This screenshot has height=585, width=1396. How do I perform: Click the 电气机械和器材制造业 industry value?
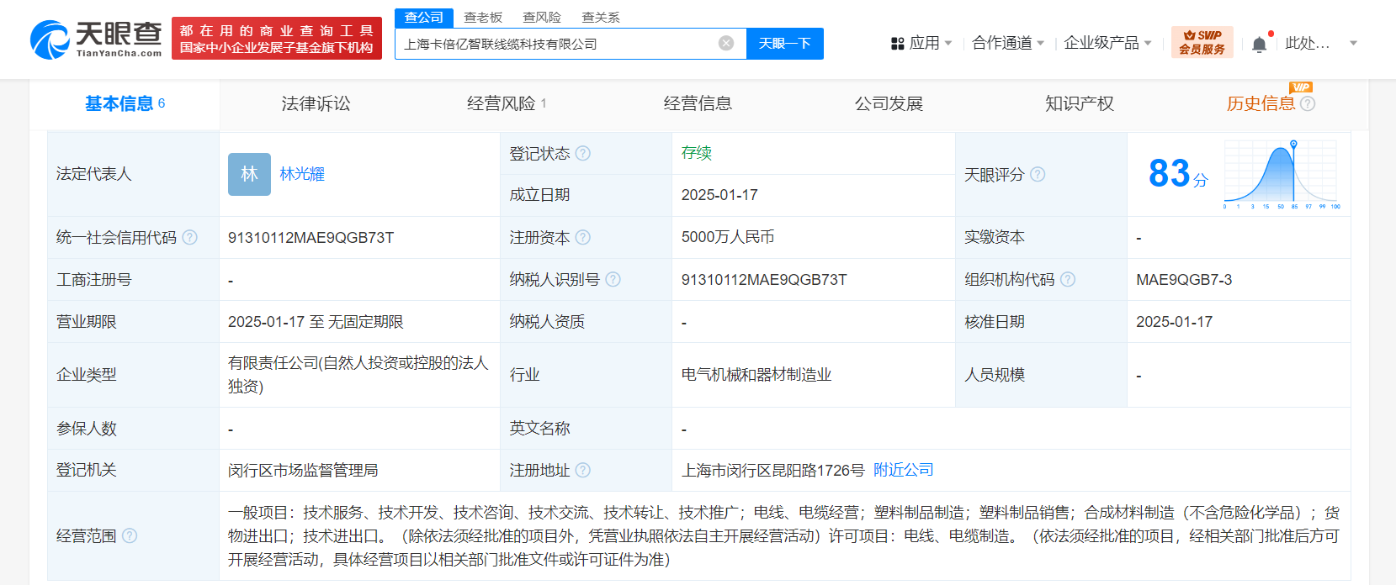coord(756,375)
